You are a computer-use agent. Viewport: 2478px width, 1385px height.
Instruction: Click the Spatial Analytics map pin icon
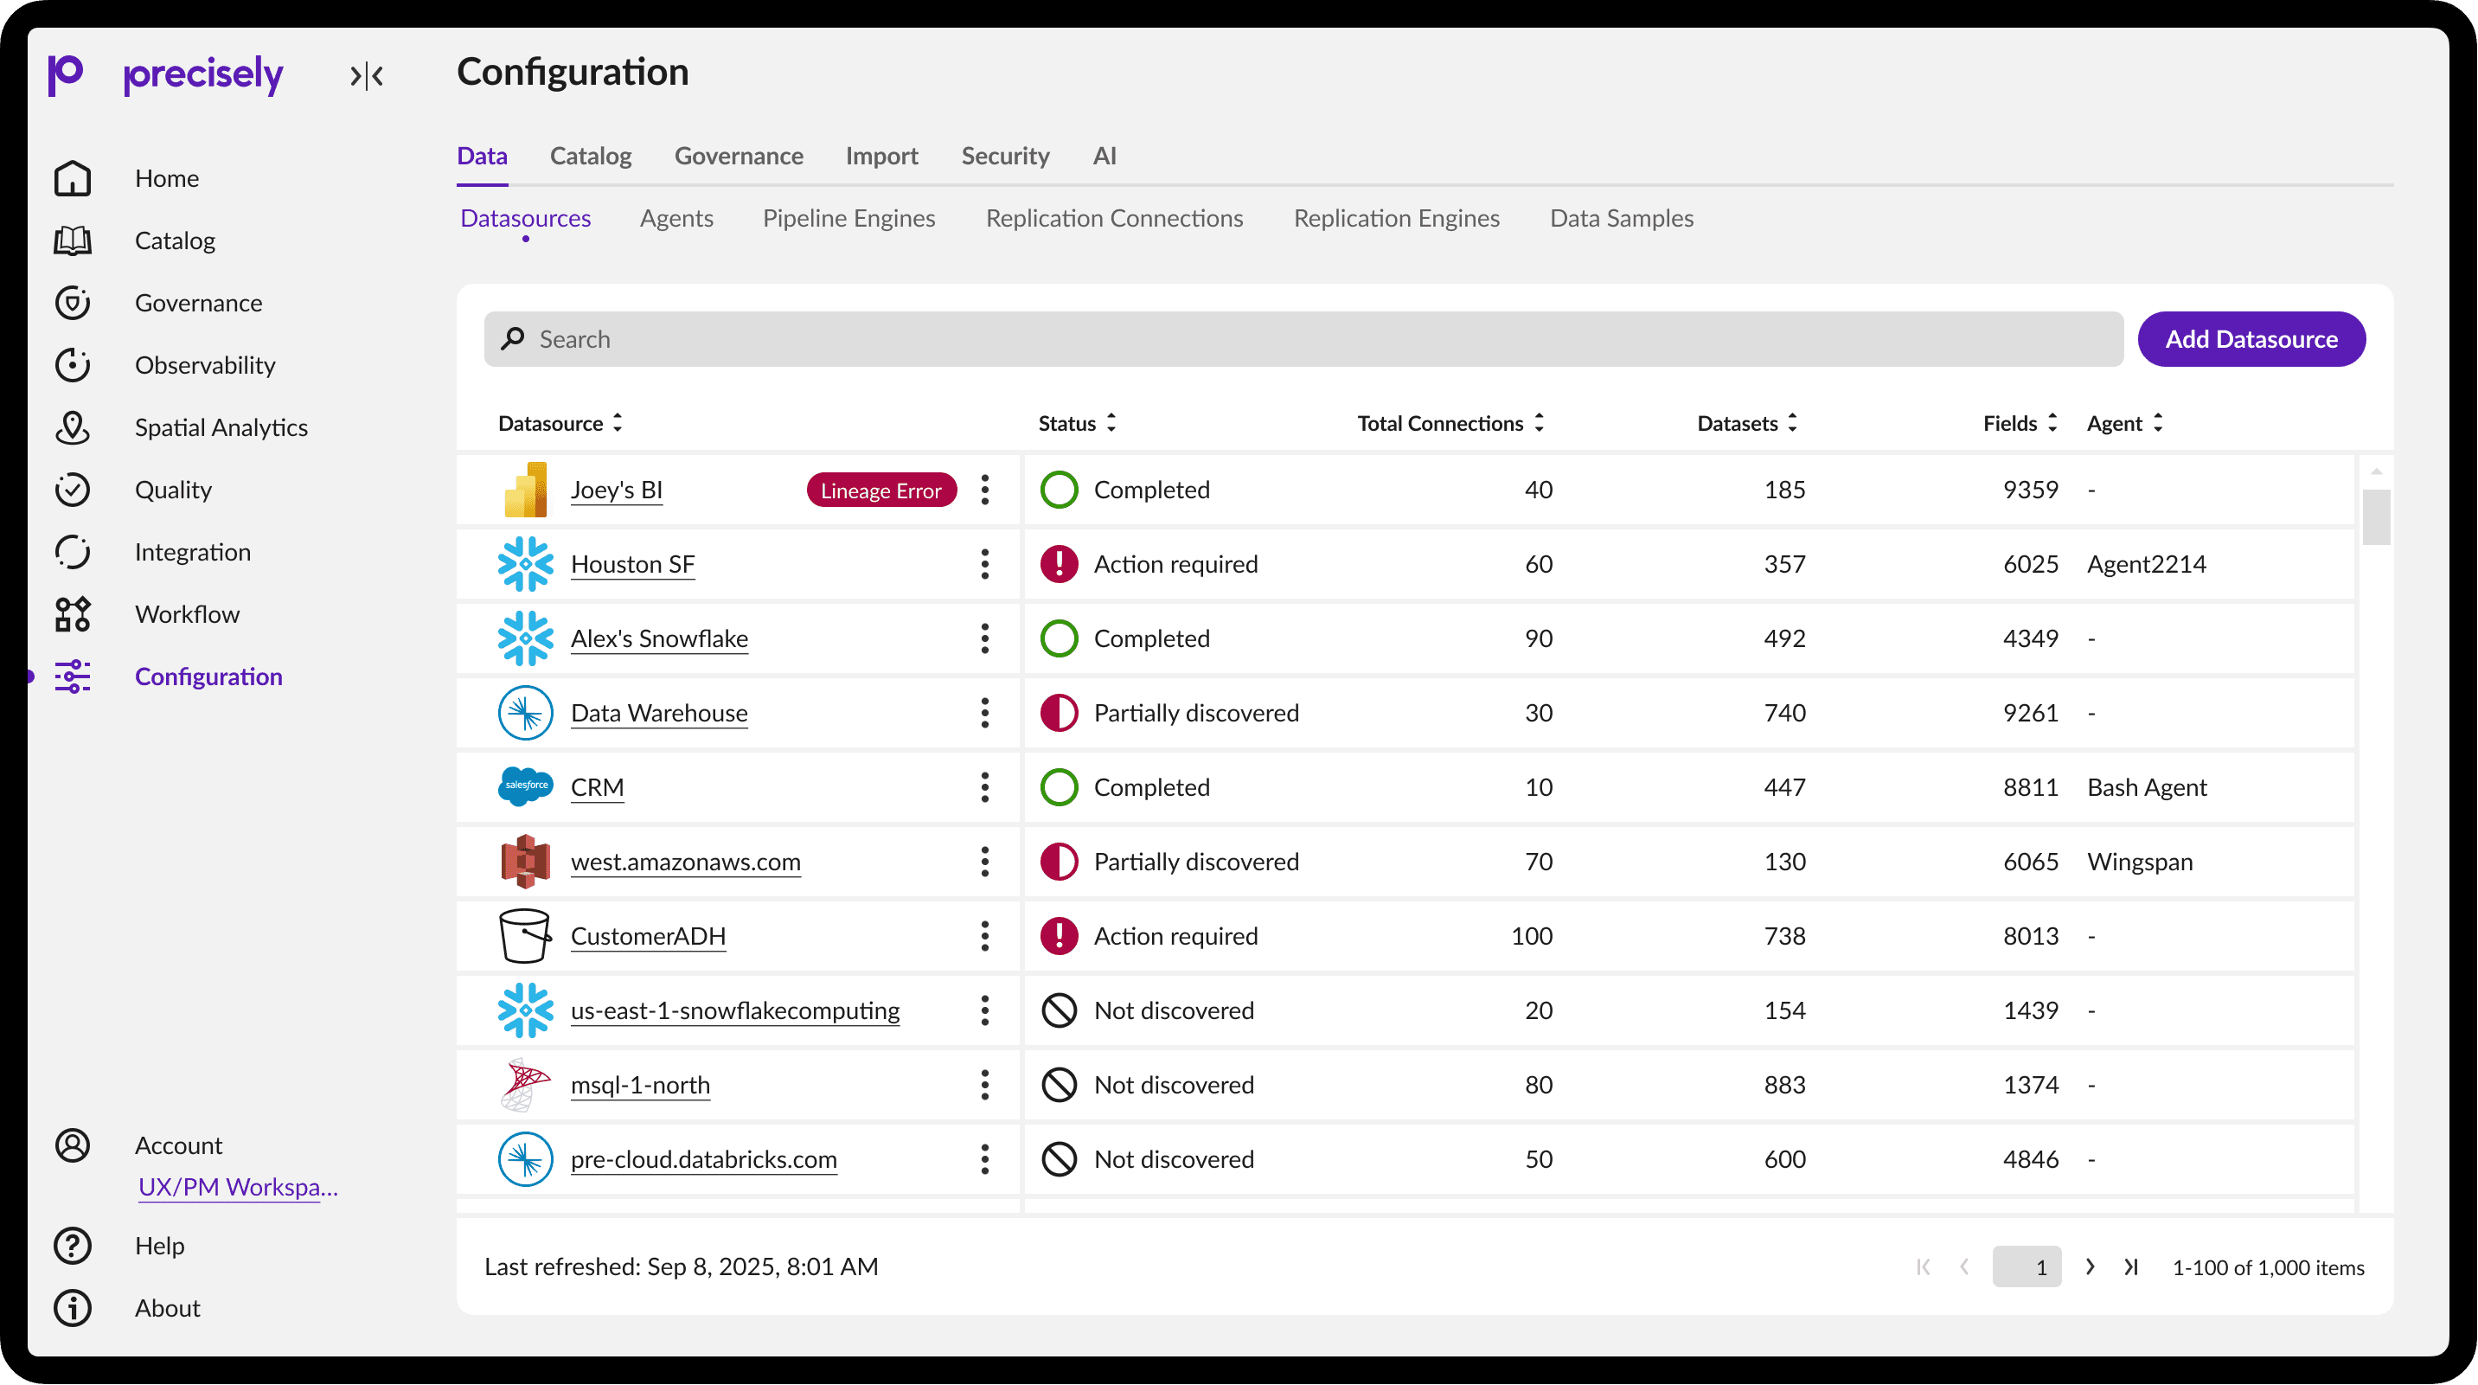click(72, 428)
